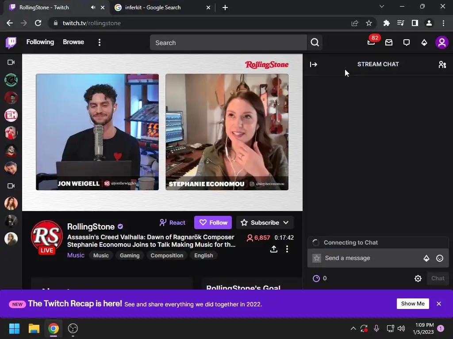The width and height of the screenshot is (453, 339).
Task: Collapse the stream chat panel
Action: click(x=314, y=64)
